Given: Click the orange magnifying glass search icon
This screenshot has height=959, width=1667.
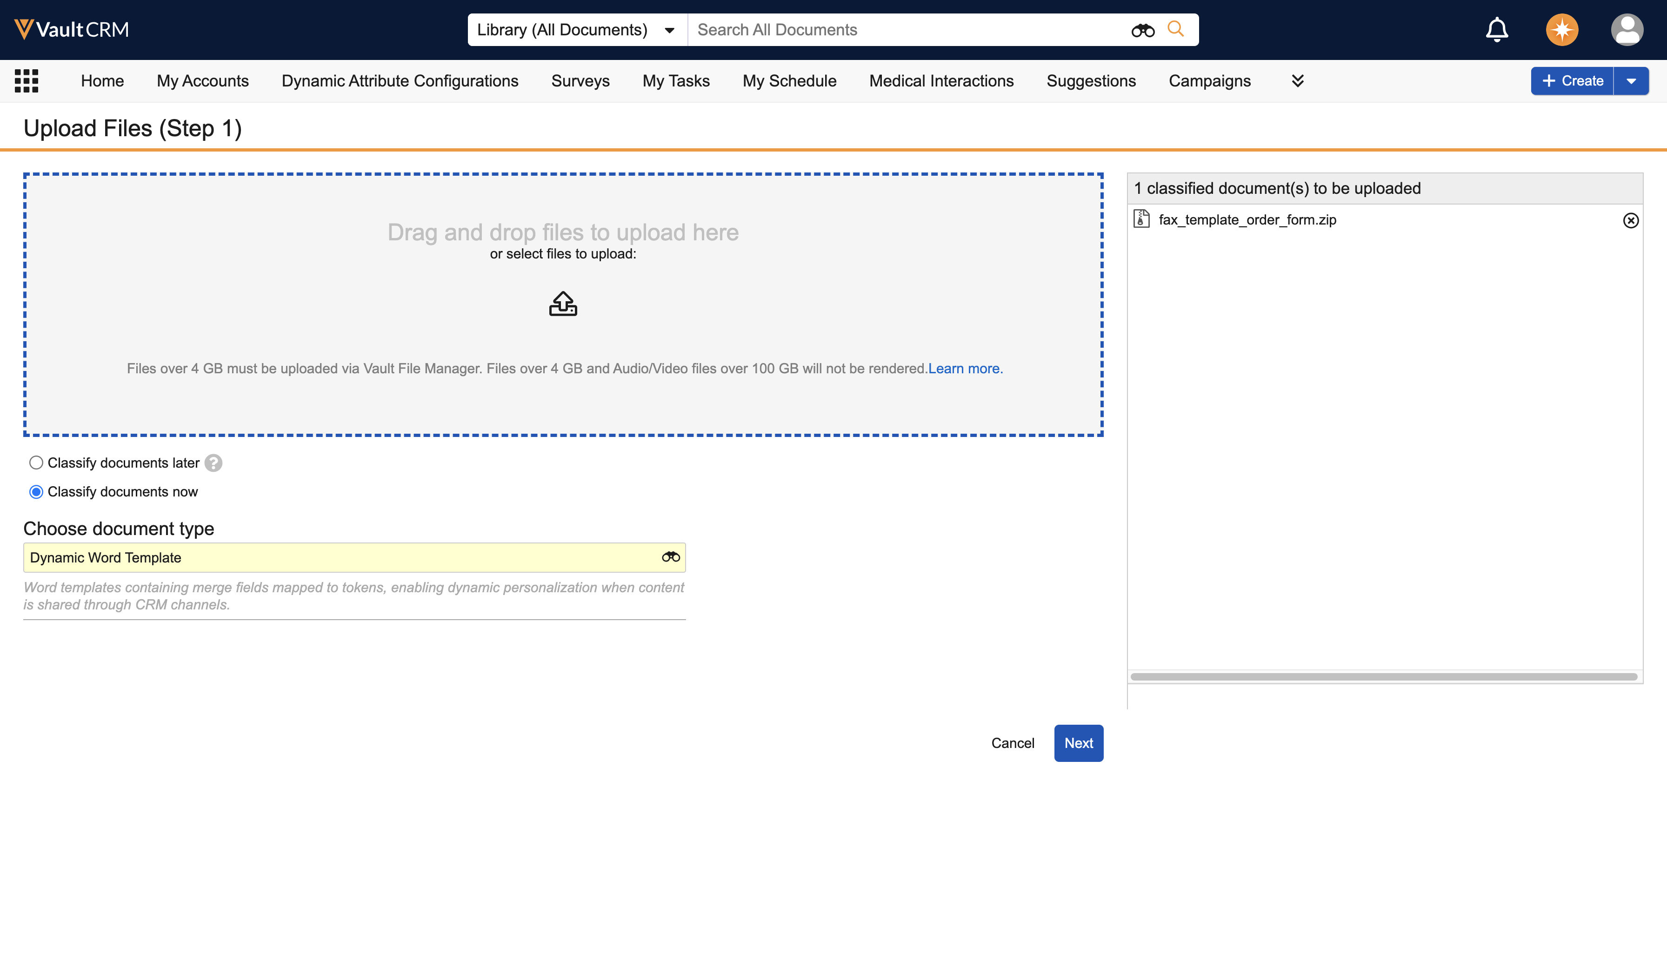Looking at the screenshot, I should coord(1175,29).
